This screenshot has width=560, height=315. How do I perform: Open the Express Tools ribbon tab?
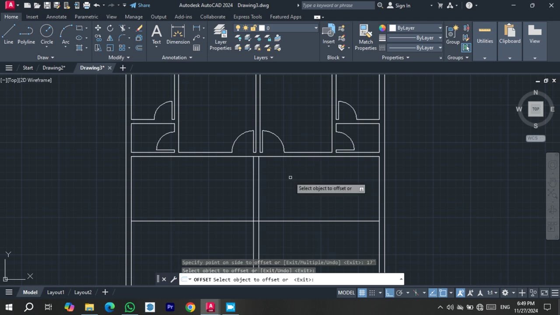point(248,17)
